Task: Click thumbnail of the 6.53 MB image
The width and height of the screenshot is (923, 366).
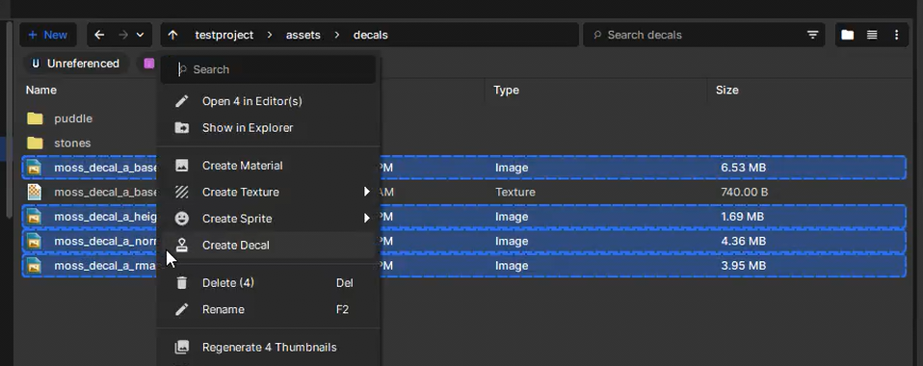Action: [x=35, y=168]
